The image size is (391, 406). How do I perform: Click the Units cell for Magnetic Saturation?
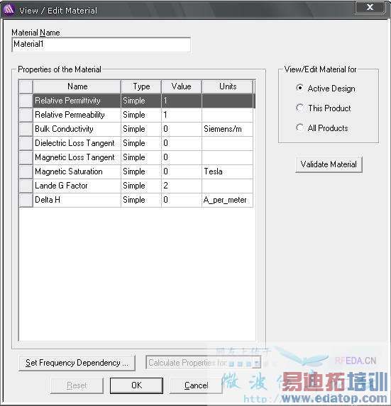(227, 171)
